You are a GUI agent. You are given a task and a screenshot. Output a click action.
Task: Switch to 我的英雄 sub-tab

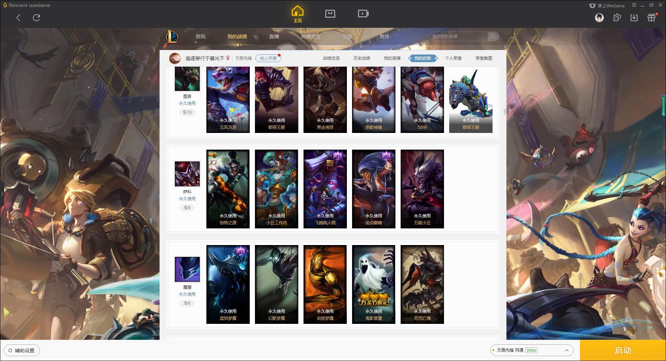click(392, 58)
